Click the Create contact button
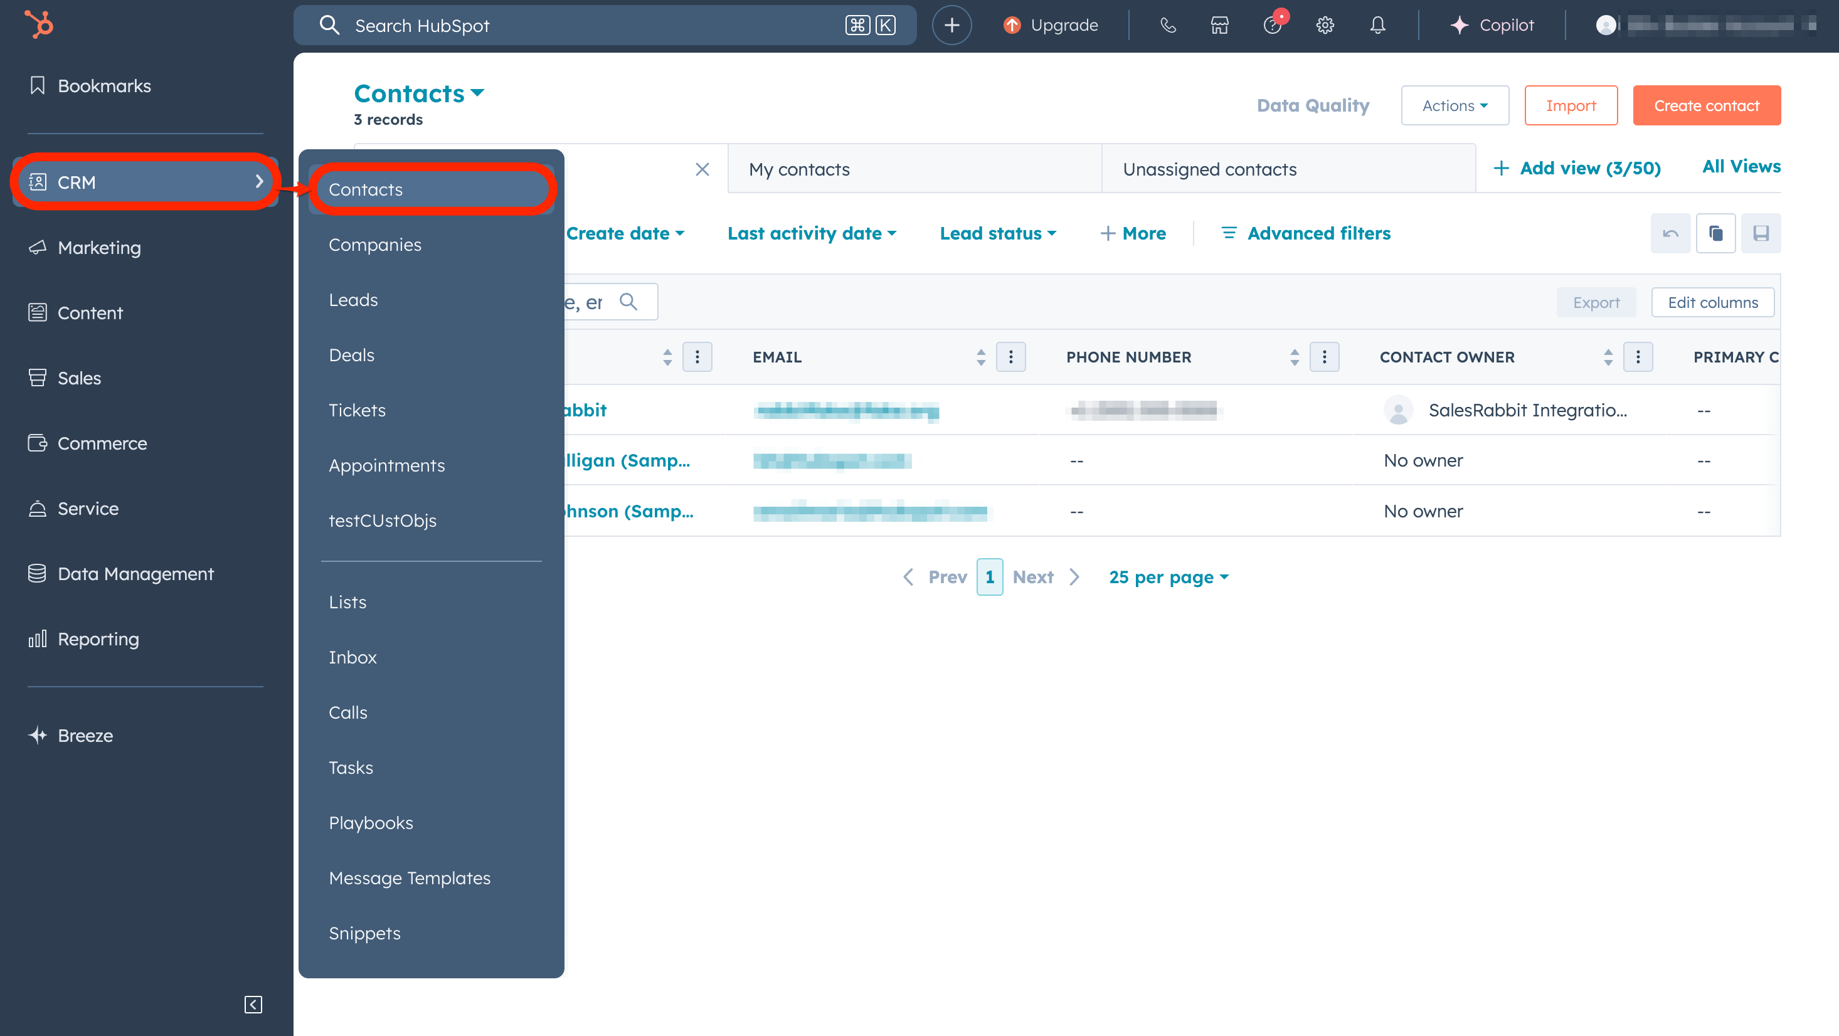Image resolution: width=1839 pixels, height=1036 pixels. [1706, 106]
